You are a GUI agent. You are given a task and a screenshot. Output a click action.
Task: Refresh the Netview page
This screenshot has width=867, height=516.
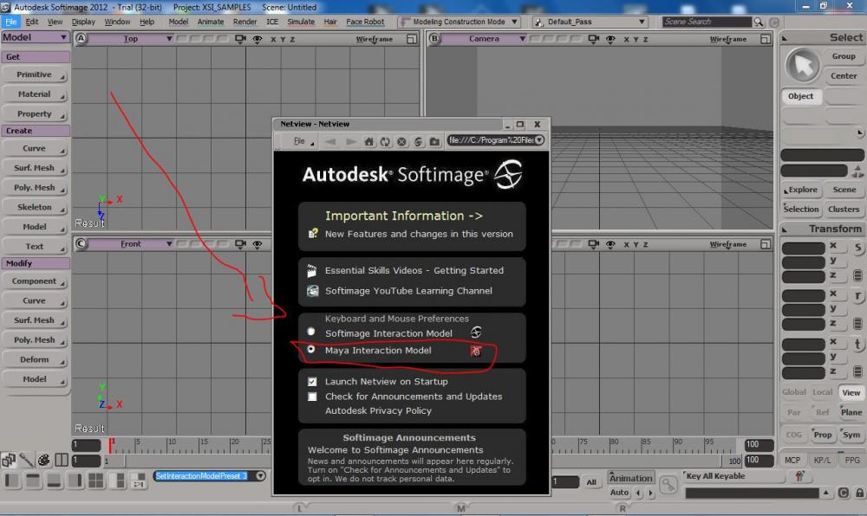(386, 141)
